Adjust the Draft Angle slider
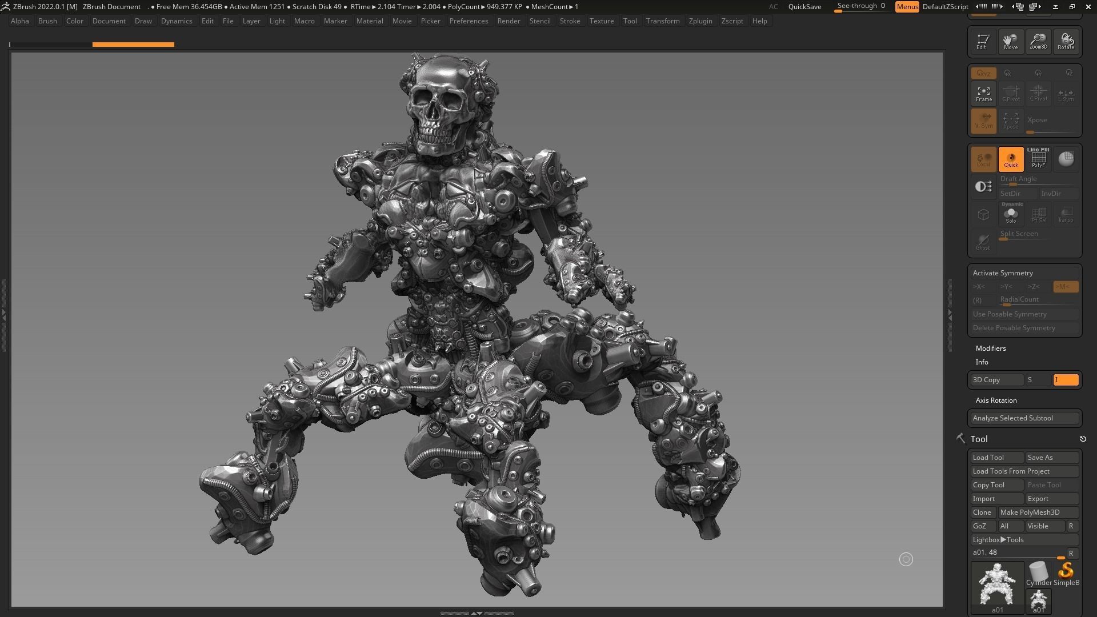 click(x=1038, y=180)
